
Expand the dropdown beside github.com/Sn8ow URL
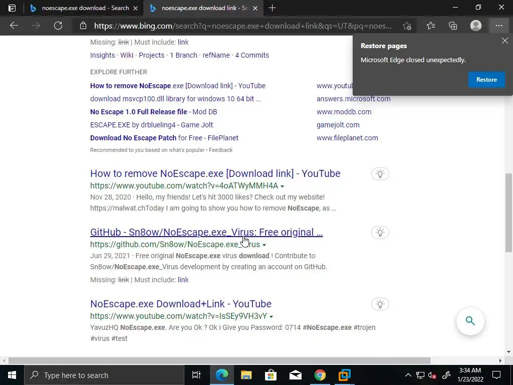pos(265,245)
